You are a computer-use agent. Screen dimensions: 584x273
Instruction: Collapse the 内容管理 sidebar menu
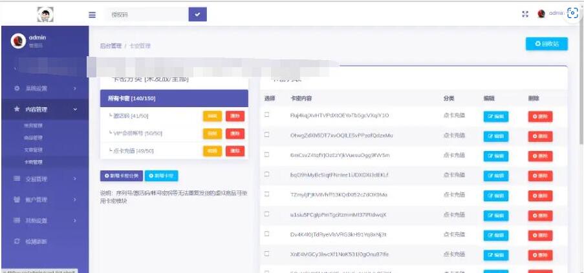(45, 109)
